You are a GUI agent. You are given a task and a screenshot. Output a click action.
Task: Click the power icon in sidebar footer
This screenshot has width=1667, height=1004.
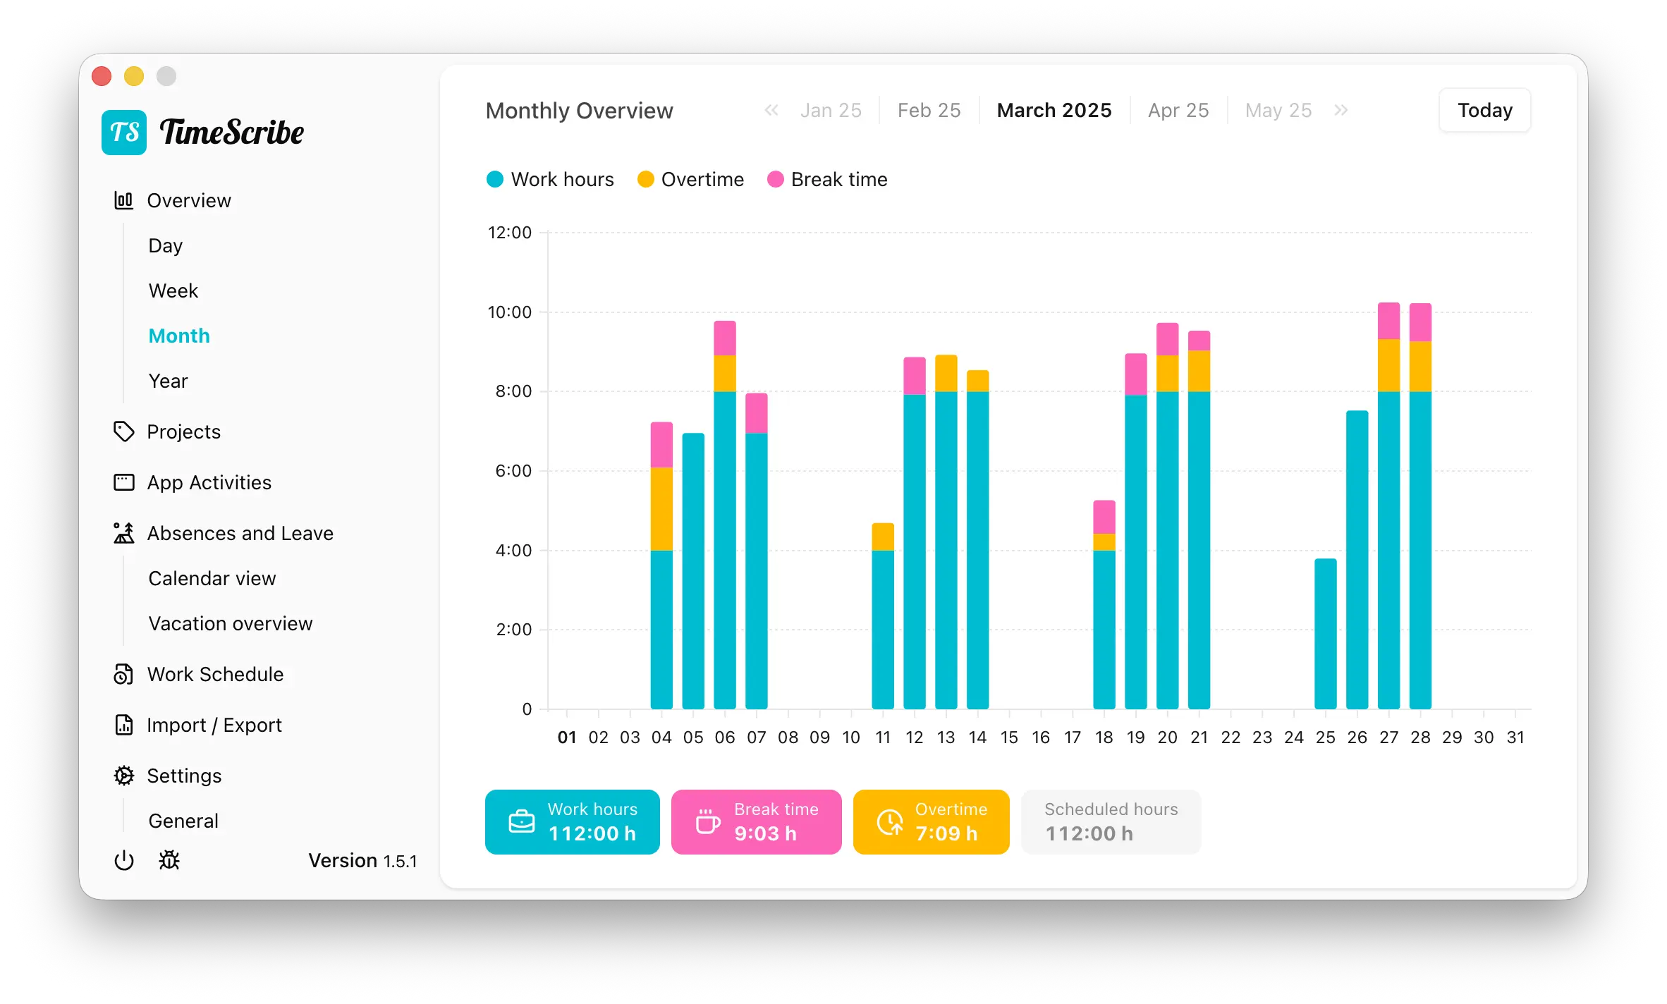124,860
